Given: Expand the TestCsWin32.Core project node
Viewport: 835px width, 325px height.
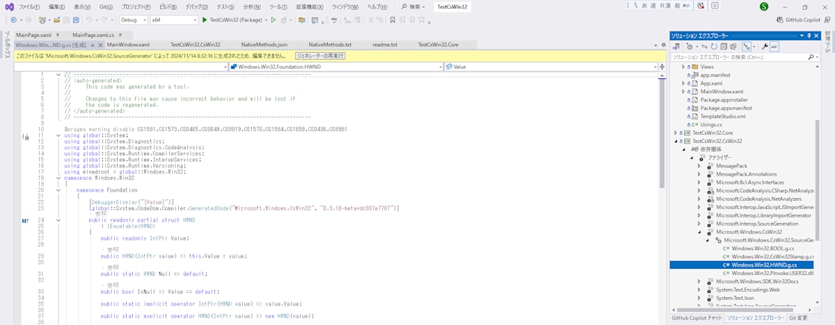Looking at the screenshot, I should (x=675, y=133).
